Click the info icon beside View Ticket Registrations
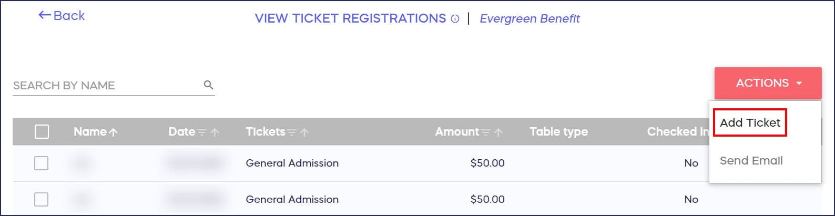Image resolution: width=835 pixels, height=216 pixels. [x=455, y=19]
